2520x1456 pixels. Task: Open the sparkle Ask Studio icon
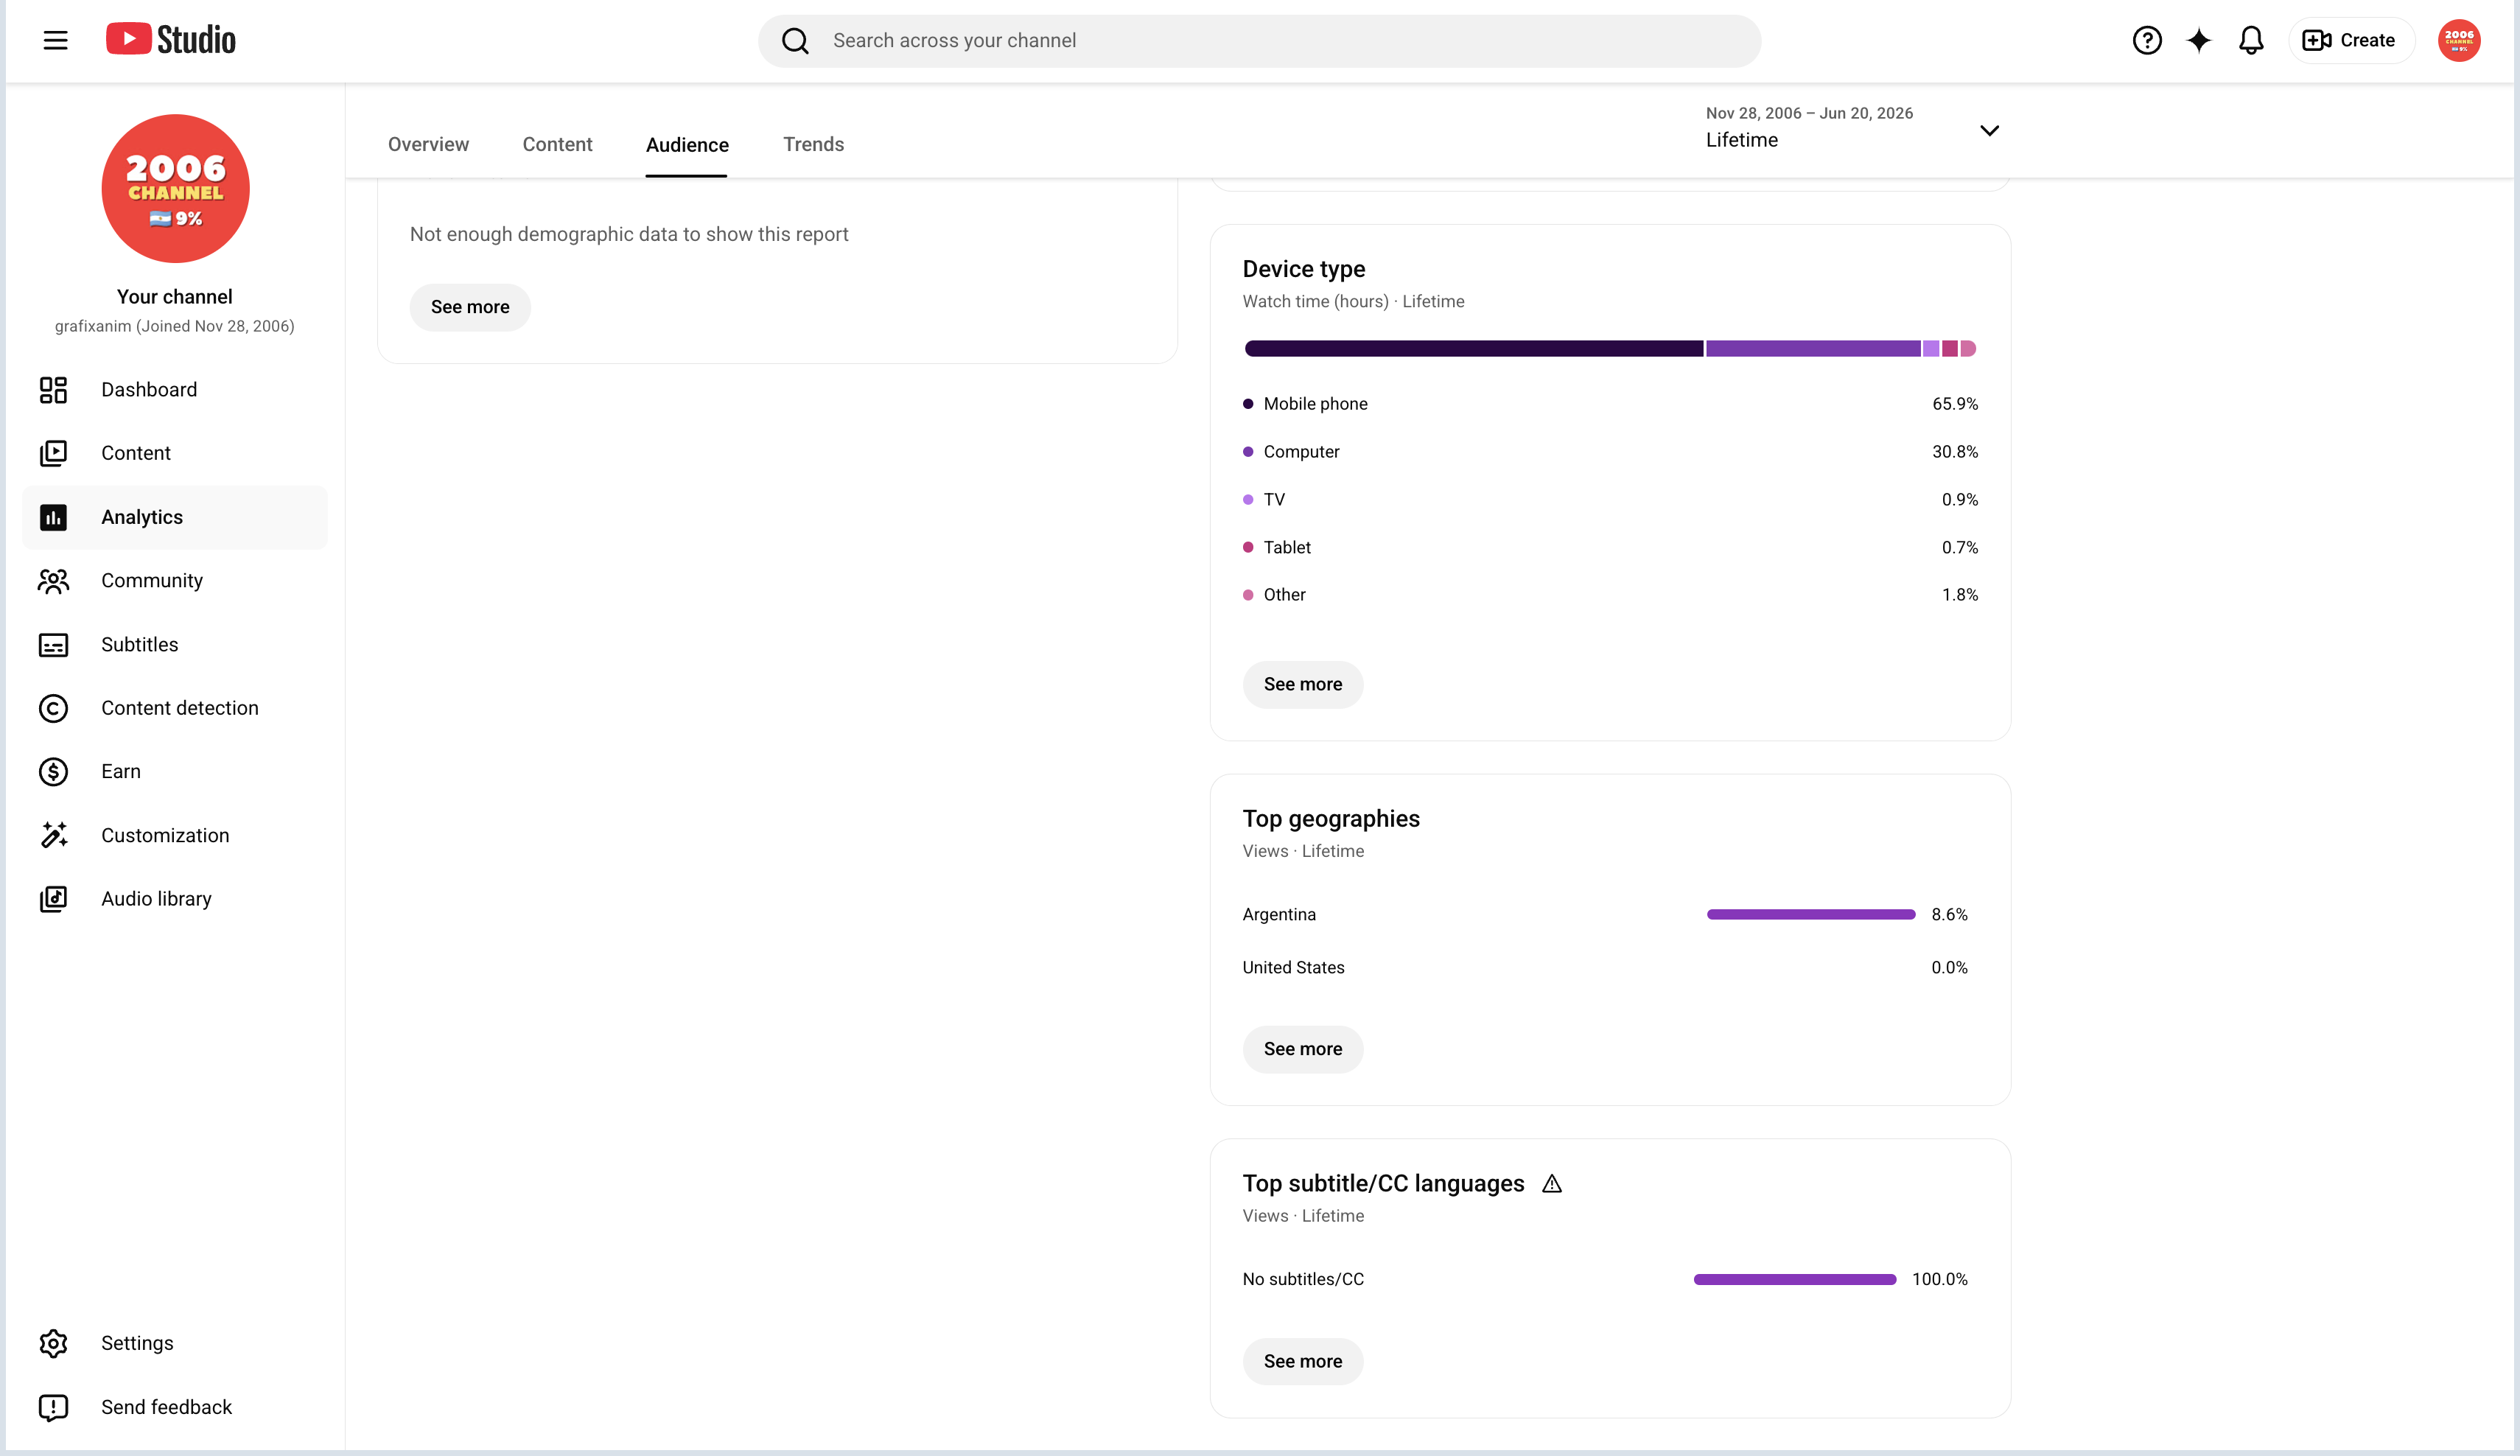point(2198,40)
